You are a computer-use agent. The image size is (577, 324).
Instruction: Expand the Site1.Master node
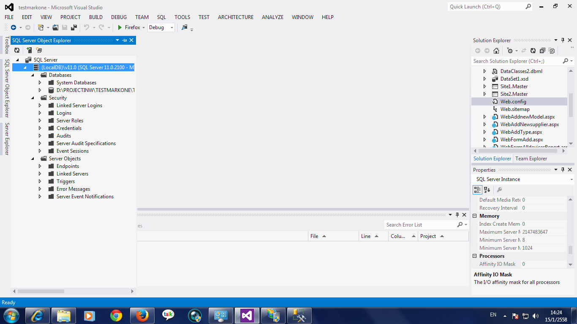click(485, 86)
